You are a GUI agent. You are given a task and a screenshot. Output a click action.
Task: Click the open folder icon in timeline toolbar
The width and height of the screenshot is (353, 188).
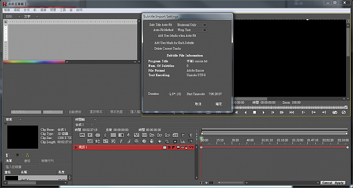(x=151, y=135)
